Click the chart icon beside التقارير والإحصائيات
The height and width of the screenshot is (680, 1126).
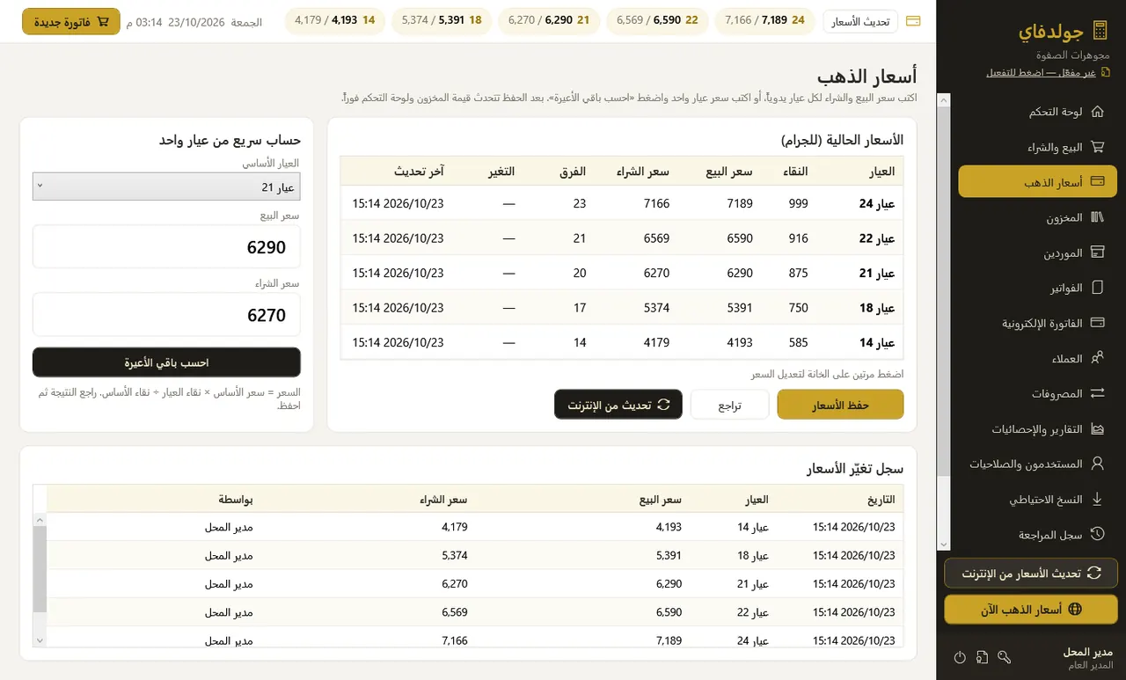point(1097,428)
